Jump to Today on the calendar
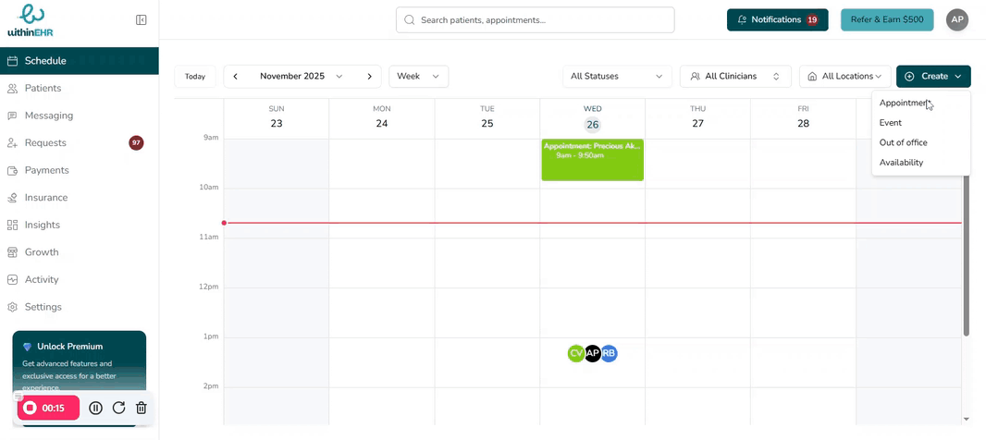 [195, 77]
